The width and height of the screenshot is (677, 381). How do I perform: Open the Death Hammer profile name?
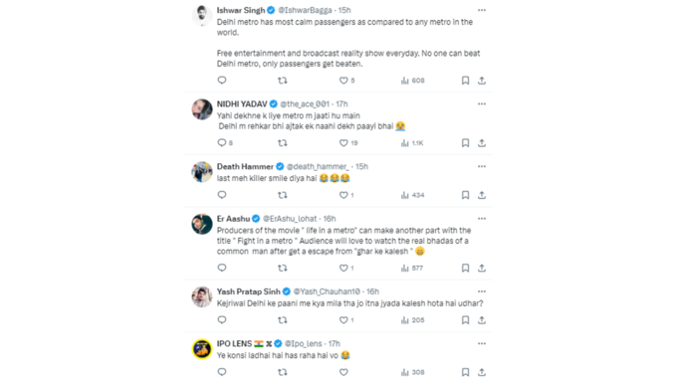pyautogui.click(x=245, y=166)
